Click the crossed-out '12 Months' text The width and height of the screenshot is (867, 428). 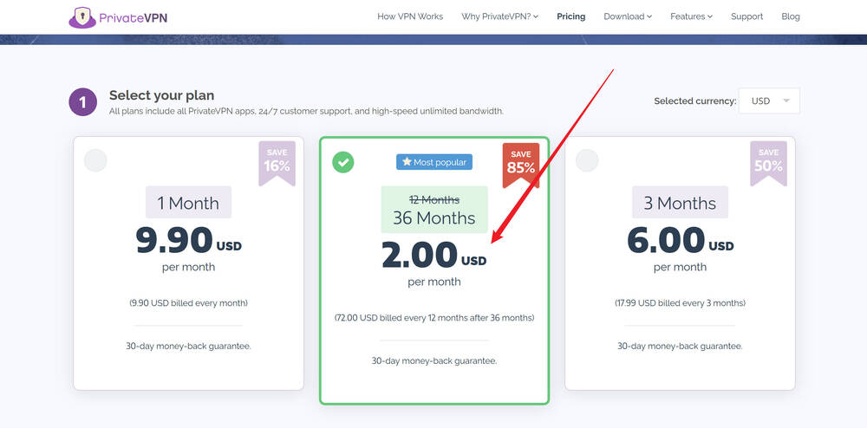click(434, 200)
